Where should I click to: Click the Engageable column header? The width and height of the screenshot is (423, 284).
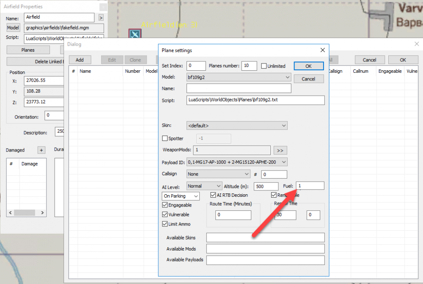tap(390, 71)
